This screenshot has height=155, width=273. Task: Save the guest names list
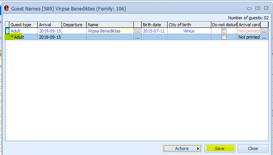[x=220, y=148]
